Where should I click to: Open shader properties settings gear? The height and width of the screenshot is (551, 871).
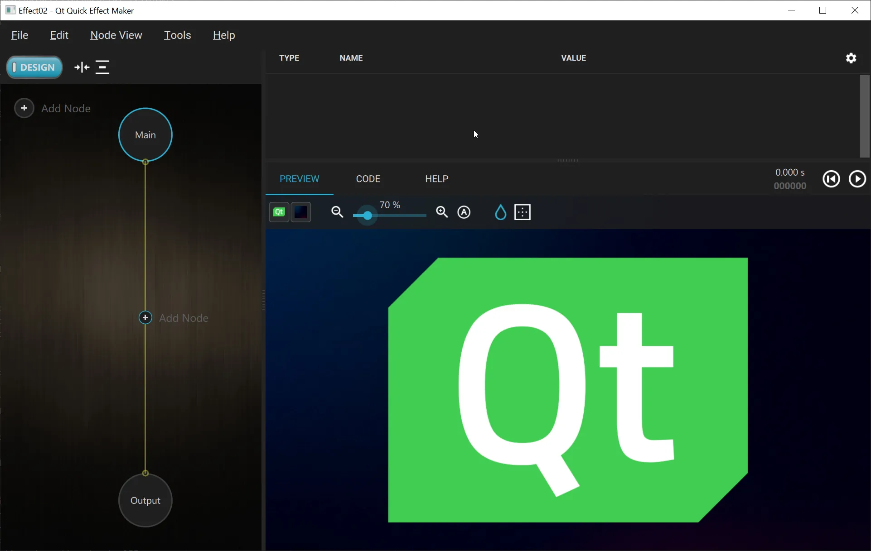[851, 58]
